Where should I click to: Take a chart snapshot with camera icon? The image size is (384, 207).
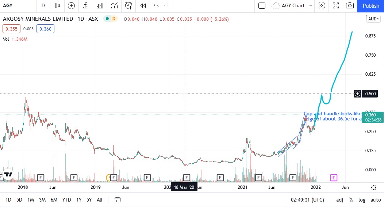tap(350, 5)
